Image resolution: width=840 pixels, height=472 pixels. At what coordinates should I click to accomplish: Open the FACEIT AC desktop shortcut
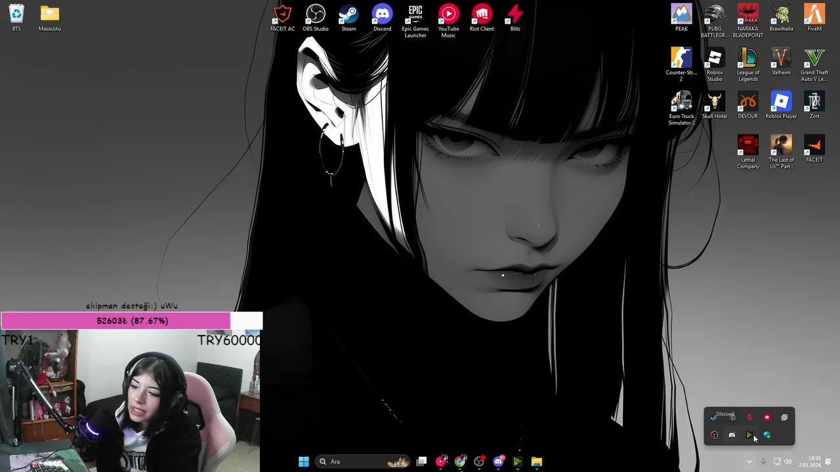click(x=282, y=18)
